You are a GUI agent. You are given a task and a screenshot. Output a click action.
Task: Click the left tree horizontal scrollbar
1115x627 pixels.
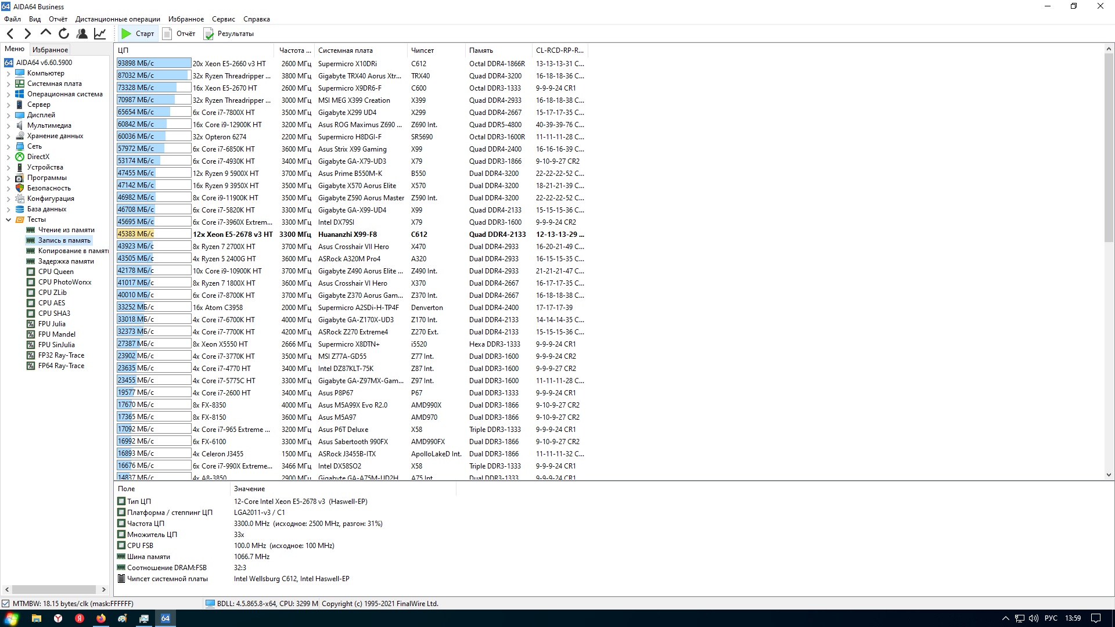(x=54, y=589)
